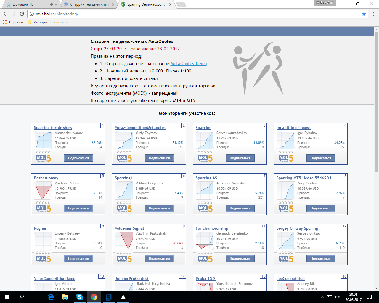Open Task View on the taskbar
The image size is (379, 303).
click(36, 297)
